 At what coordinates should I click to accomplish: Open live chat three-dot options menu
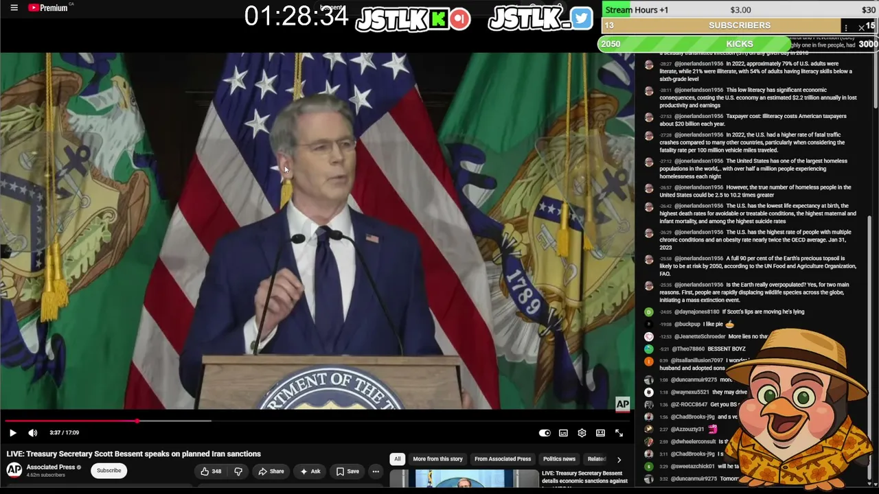846,27
